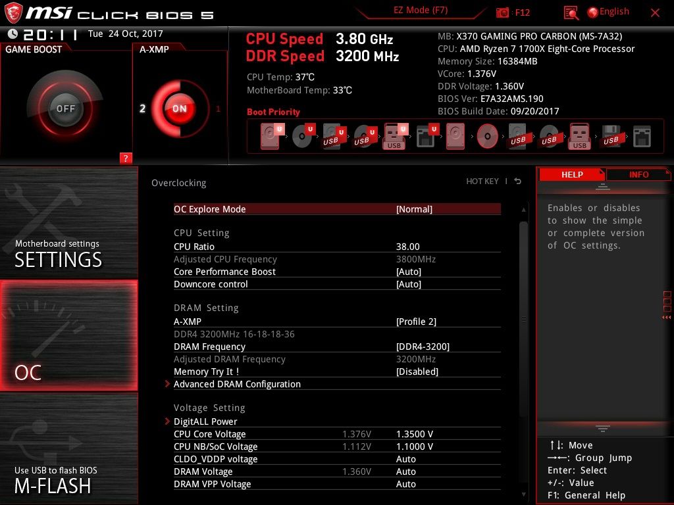This screenshot has width=674, height=505.
Task: Click scroll-down arrow of settings list
Action: click(523, 494)
